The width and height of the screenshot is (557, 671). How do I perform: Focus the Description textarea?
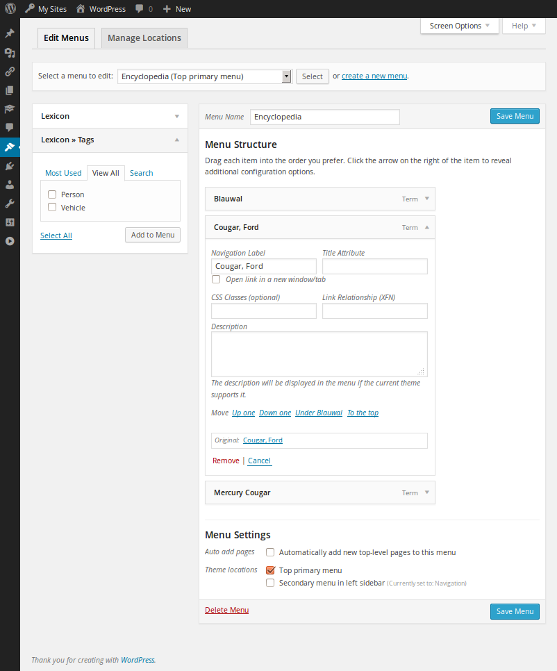319,354
